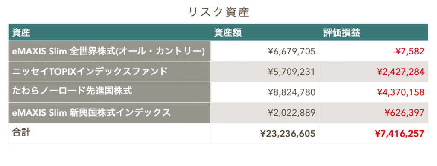Screen dimensions: 437x166
Task: Select the リスク資産 table title
Action: point(218,13)
